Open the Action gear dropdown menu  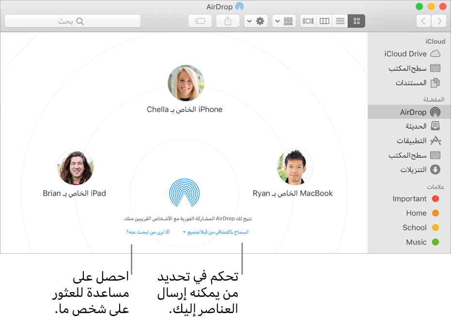pos(256,21)
